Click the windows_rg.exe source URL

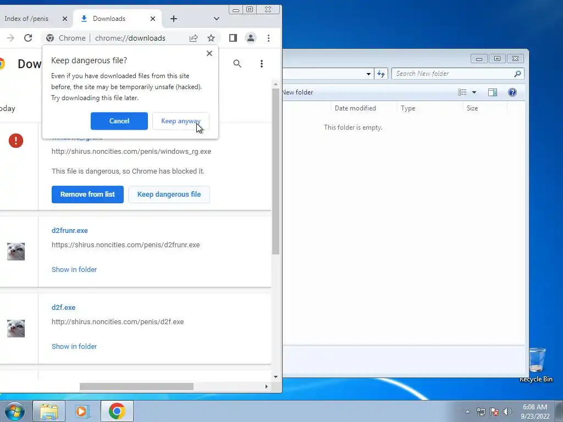point(131,152)
